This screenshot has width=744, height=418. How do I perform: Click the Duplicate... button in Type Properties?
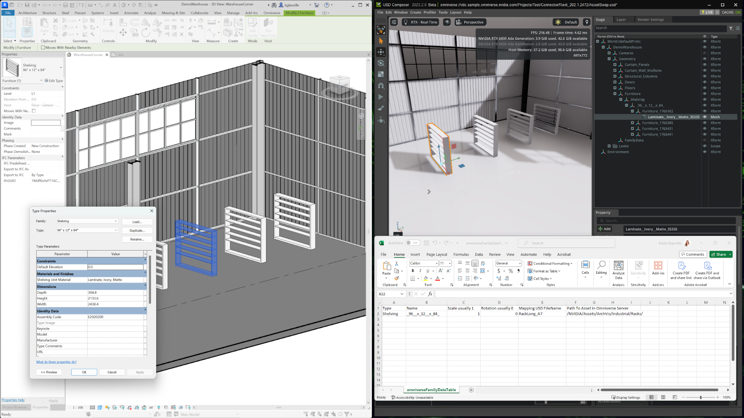(137, 231)
